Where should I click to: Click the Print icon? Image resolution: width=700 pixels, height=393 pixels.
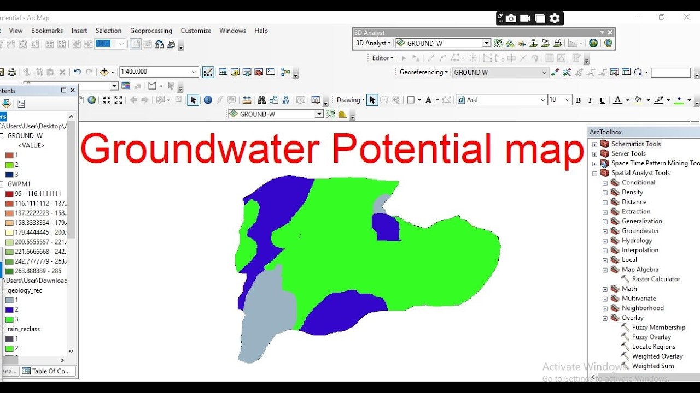(x=11, y=72)
